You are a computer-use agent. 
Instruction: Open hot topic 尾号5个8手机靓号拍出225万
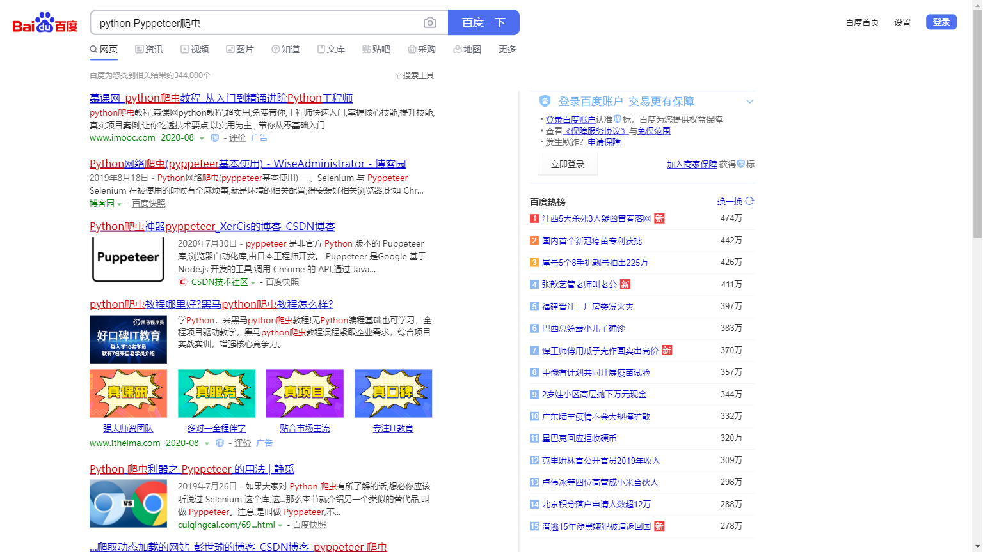(595, 263)
